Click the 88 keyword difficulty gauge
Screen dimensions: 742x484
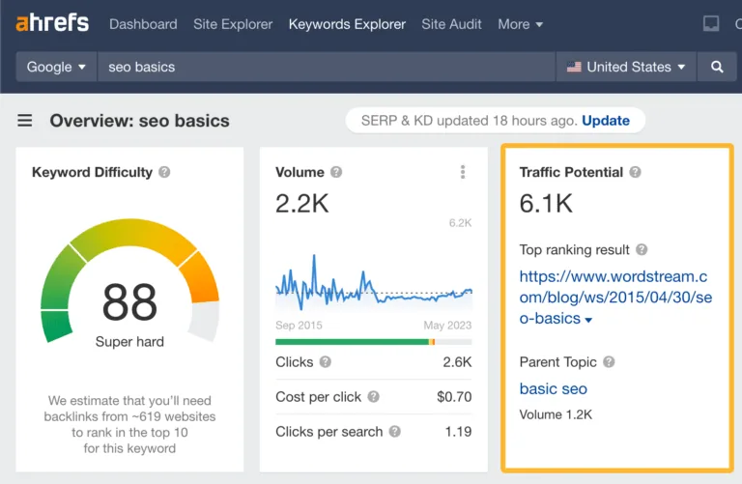129,280
